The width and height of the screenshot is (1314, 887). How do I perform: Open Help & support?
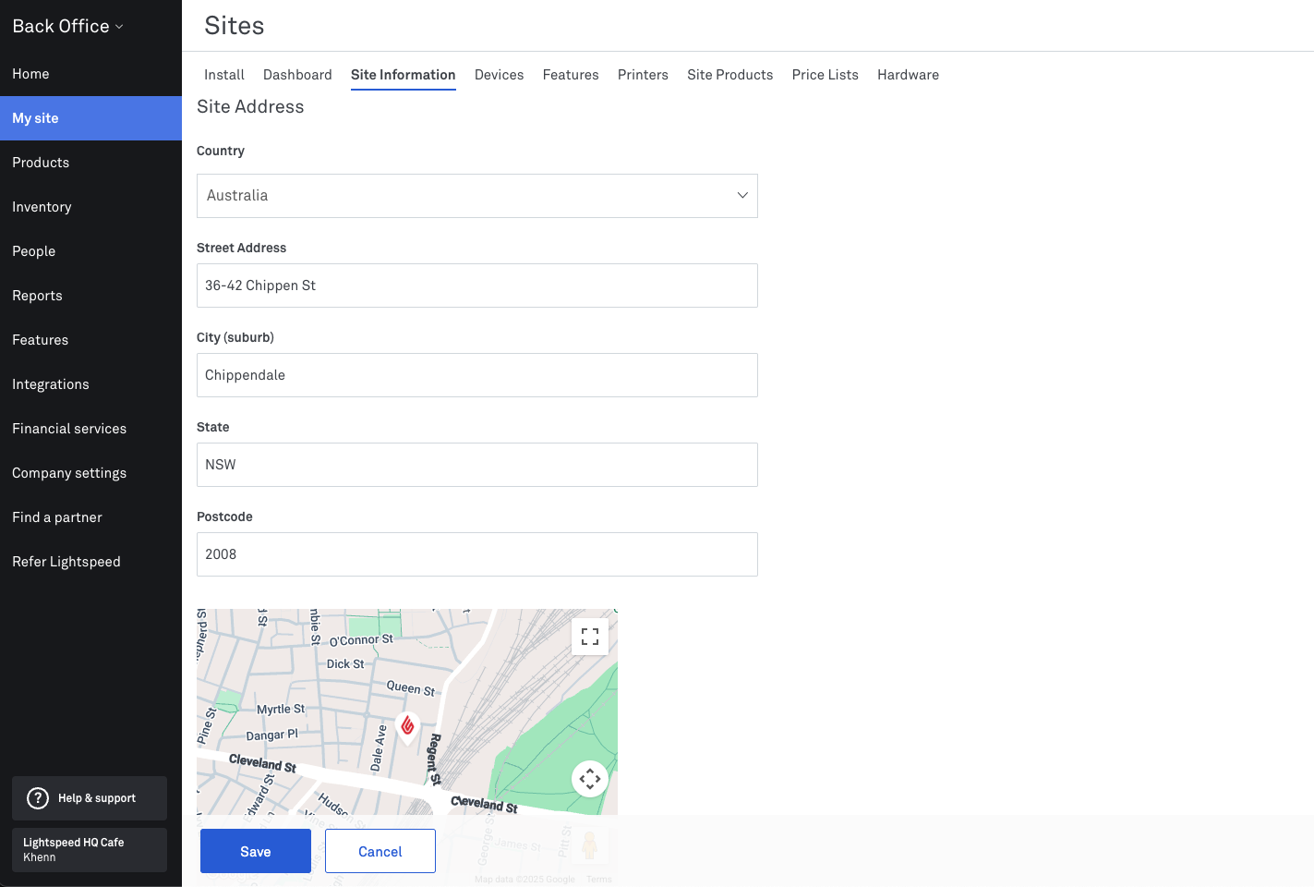coord(90,798)
